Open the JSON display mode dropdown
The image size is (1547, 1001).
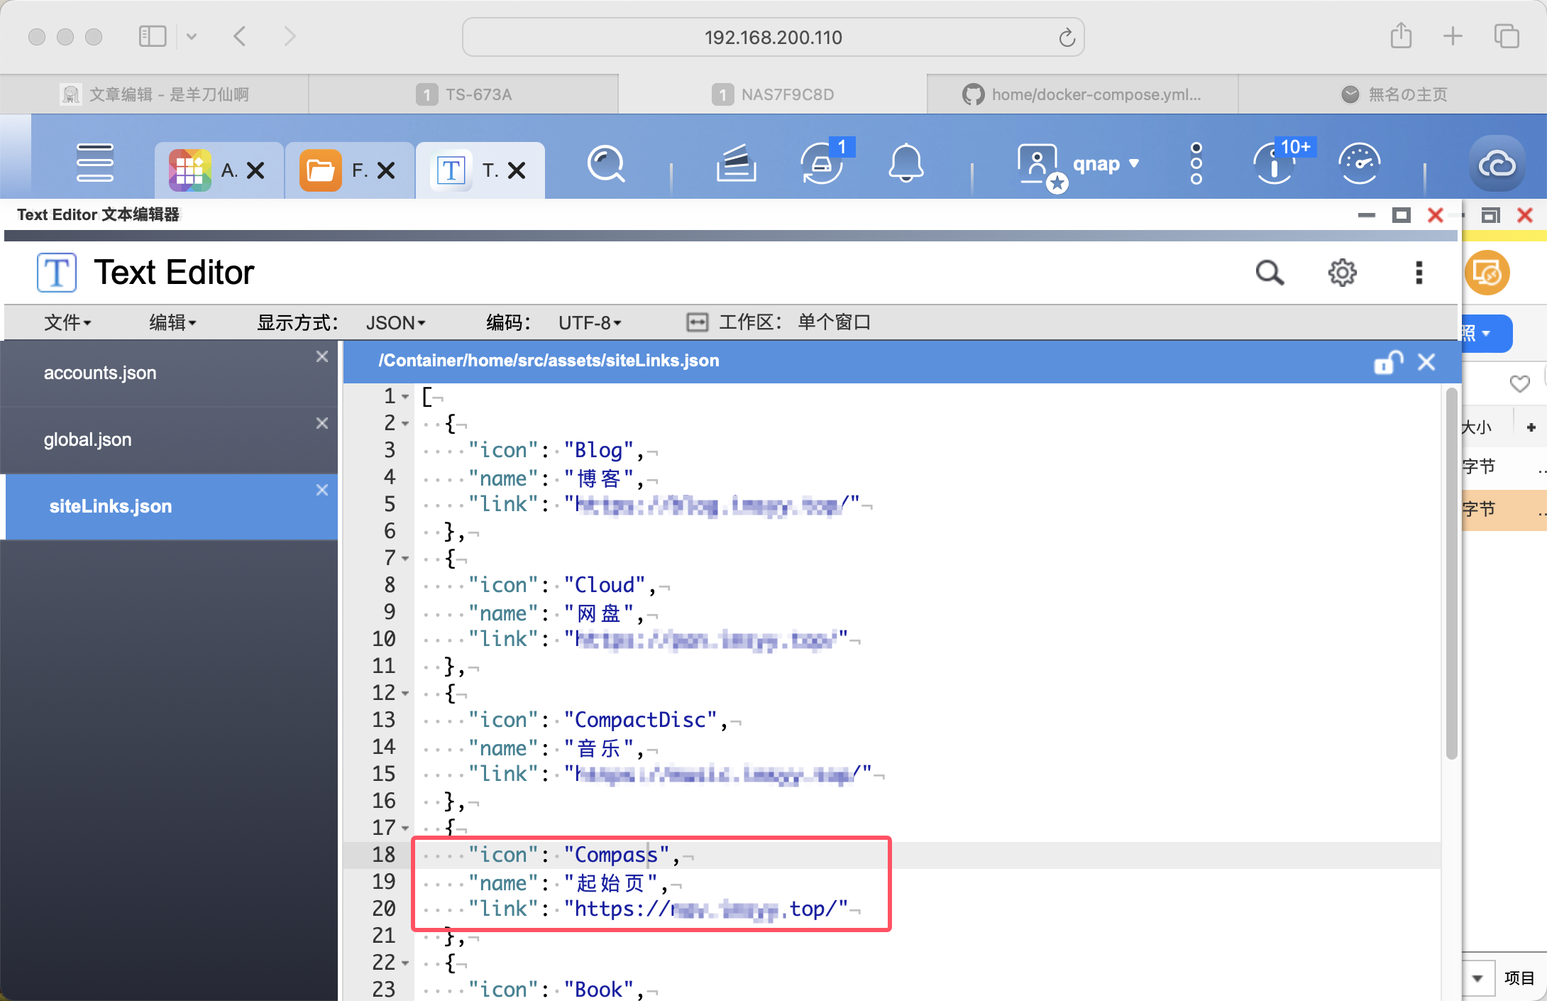(395, 323)
